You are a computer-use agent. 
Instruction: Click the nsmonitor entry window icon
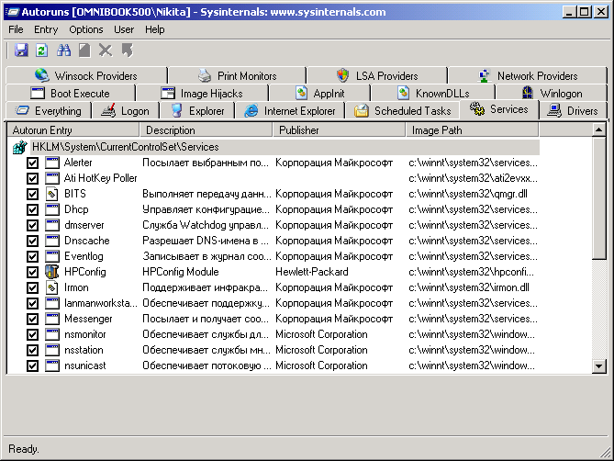click(51, 334)
